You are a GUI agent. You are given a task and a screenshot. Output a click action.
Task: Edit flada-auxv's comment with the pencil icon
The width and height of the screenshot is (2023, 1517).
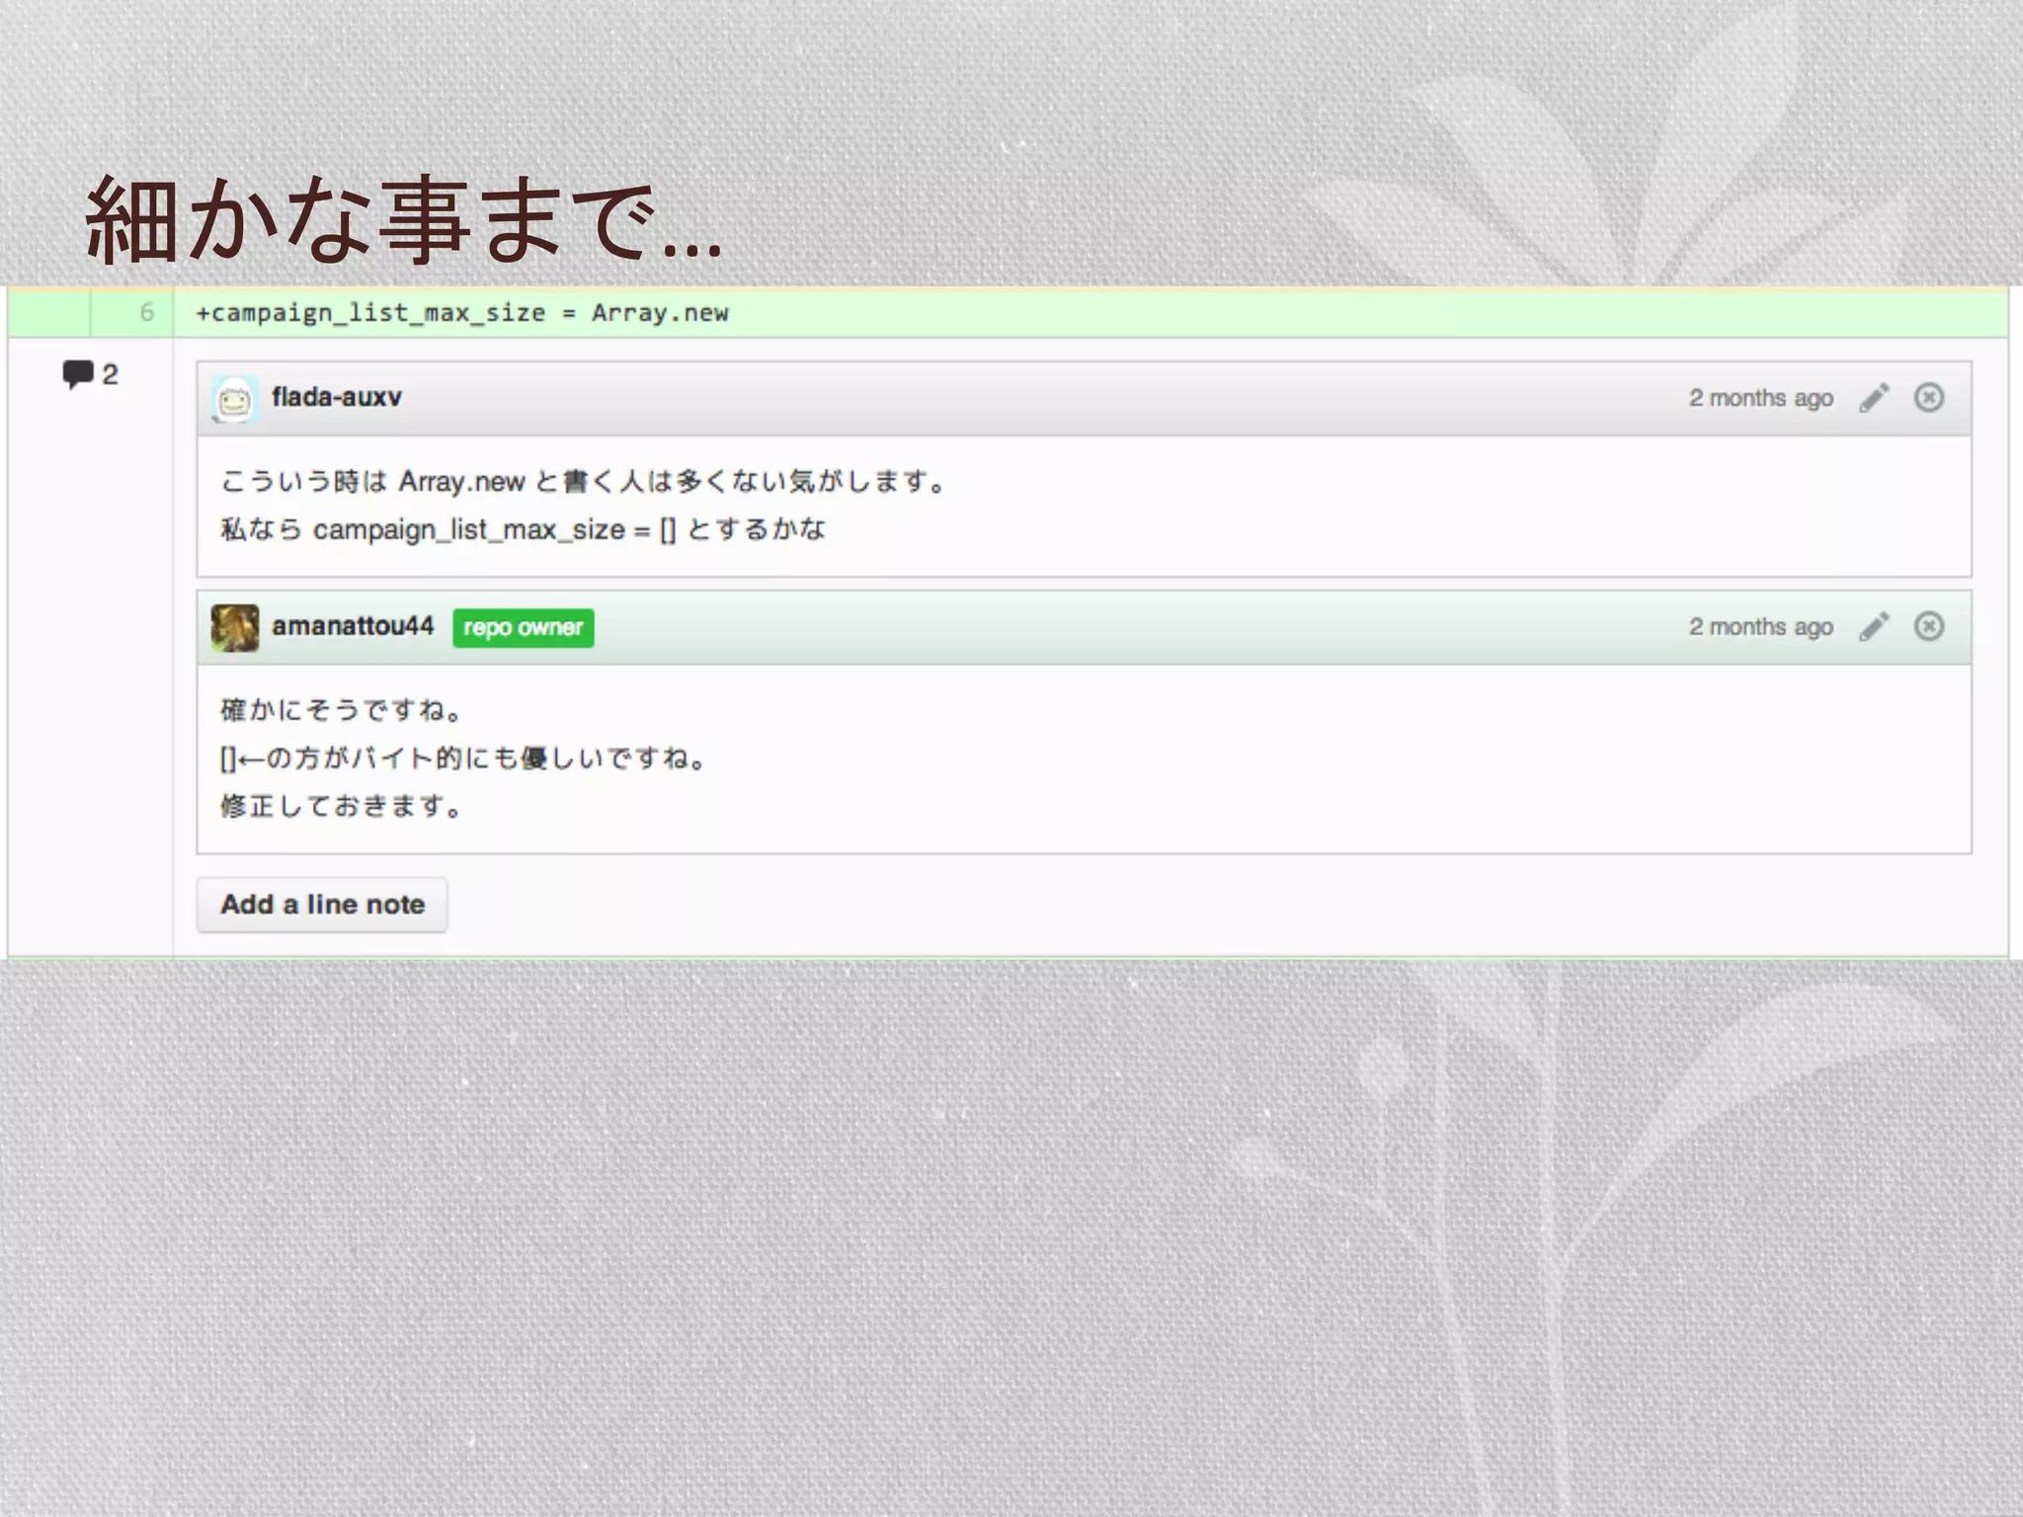[x=1874, y=398]
